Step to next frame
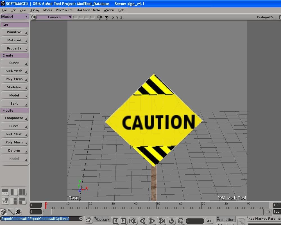281x225 pixels. pos(123,221)
